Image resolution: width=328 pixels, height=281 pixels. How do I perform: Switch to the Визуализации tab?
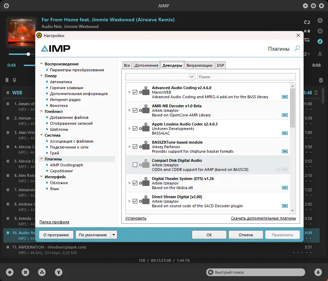coord(199,65)
